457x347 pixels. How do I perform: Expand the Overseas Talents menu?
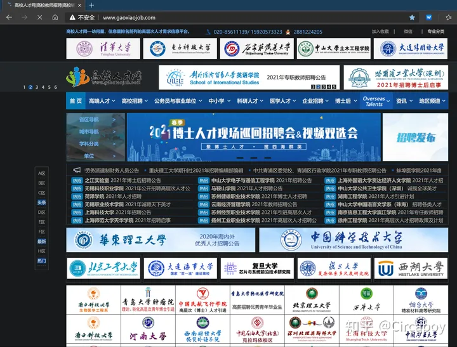376,101
